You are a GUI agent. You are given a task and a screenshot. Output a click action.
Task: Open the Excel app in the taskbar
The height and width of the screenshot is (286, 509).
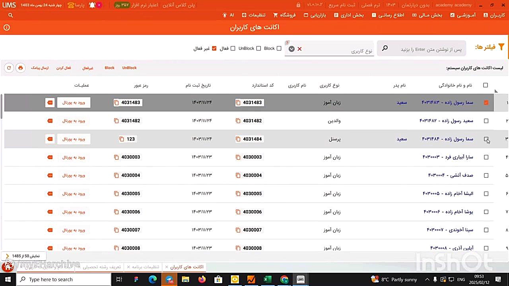point(267,280)
